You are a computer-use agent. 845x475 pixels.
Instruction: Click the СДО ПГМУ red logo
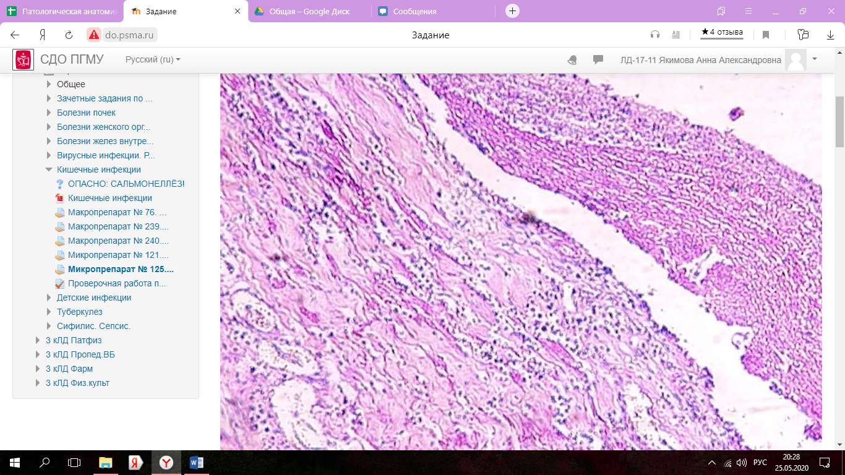(x=24, y=59)
